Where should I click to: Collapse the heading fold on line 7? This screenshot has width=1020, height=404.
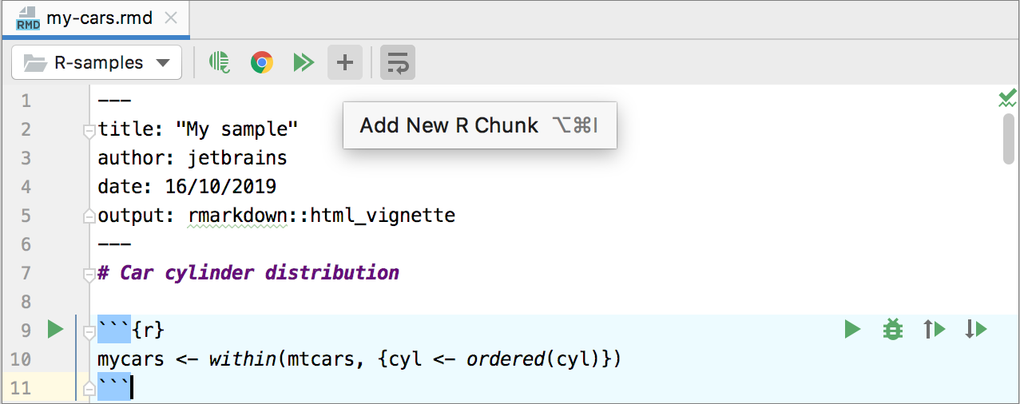(89, 274)
